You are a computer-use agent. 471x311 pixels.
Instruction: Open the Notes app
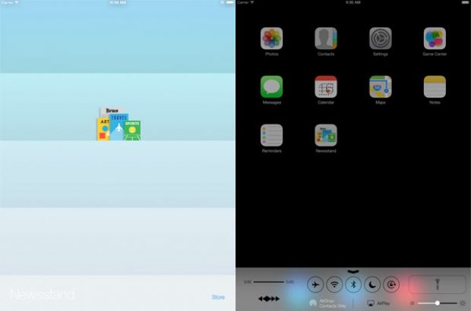click(435, 86)
